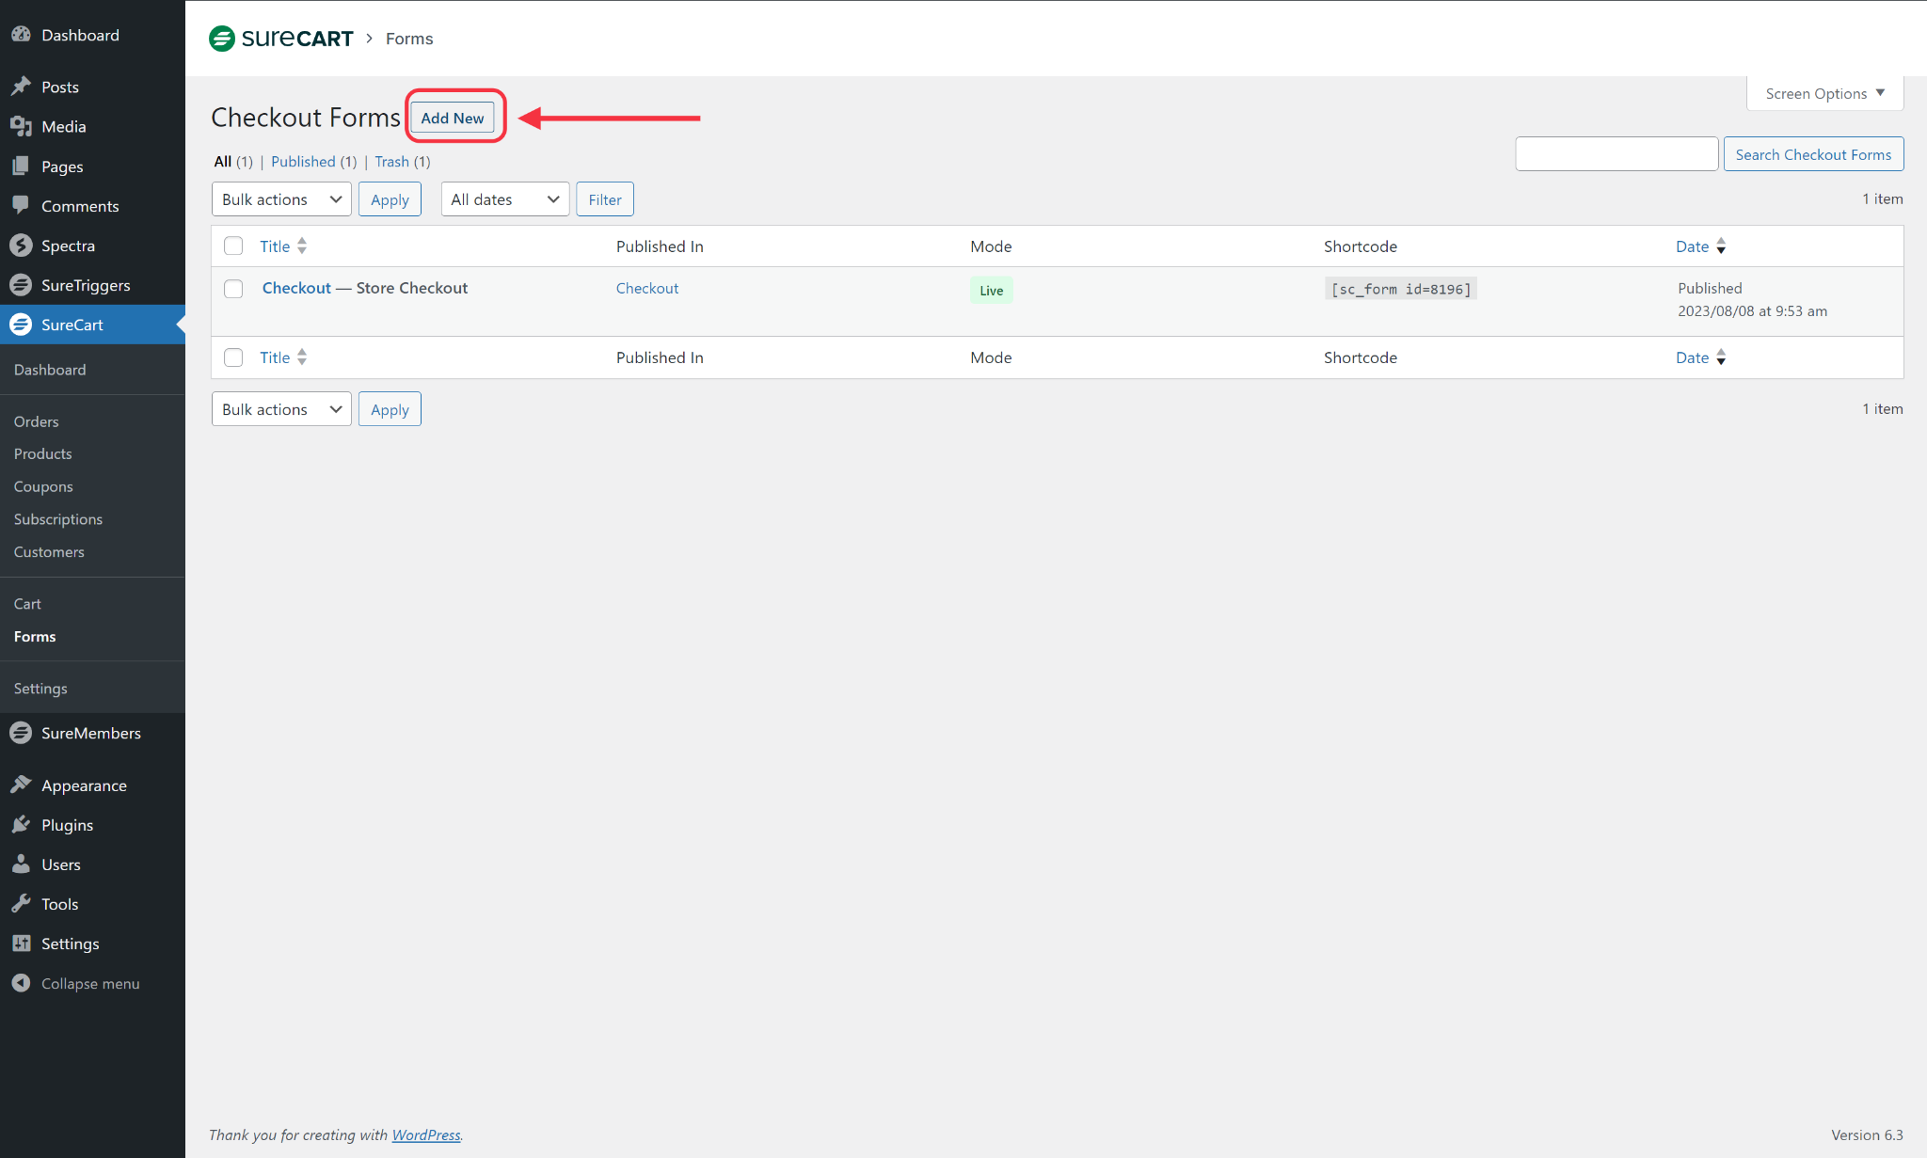1927x1158 pixels.
Task: Click the Appearance menu icon
Action: (21, 784)
